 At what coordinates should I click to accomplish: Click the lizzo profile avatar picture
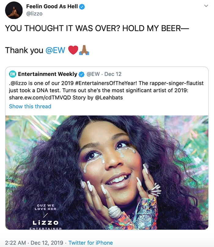[14, 10]
